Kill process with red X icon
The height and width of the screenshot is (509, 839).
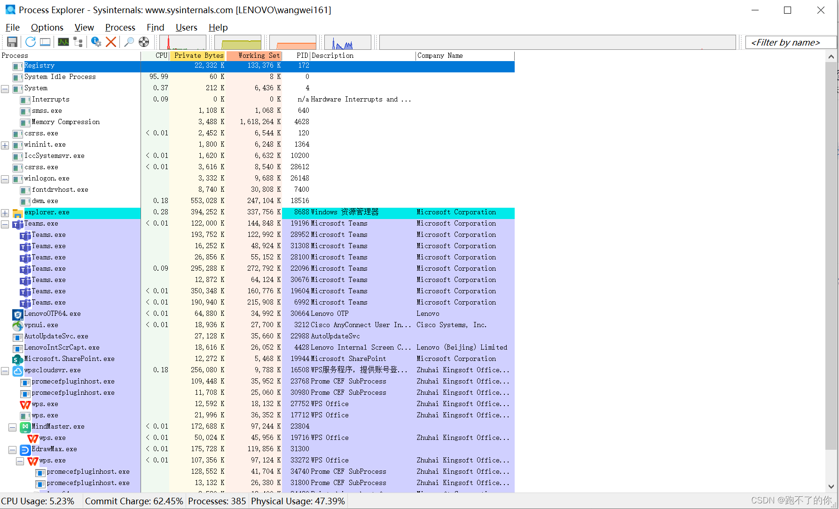[x=111, y=42]
